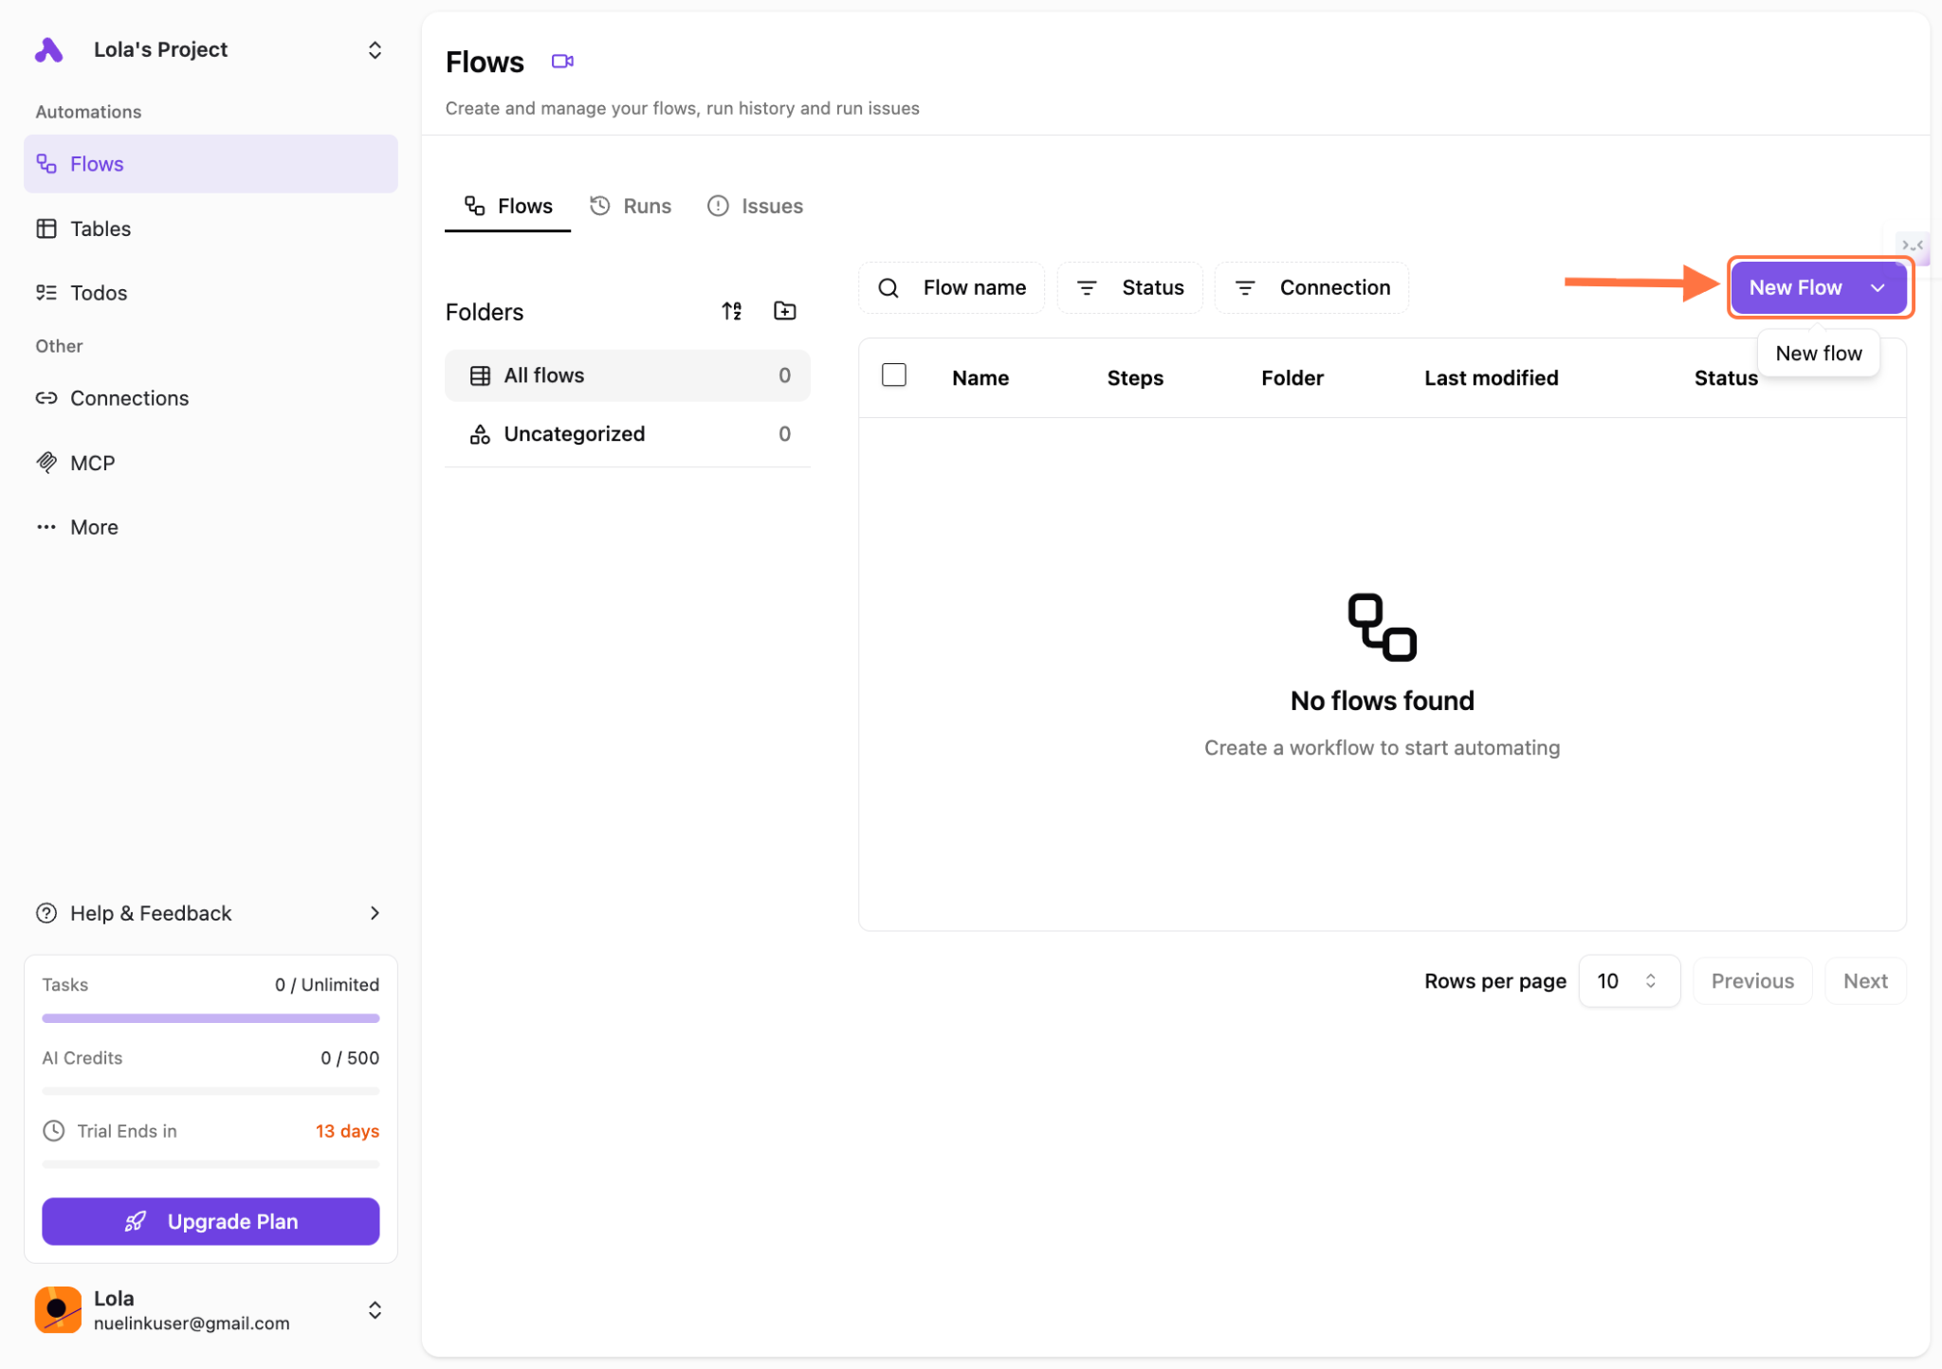
Task: Click the Tasks usage progress bar
Action: click(211, 1018)
